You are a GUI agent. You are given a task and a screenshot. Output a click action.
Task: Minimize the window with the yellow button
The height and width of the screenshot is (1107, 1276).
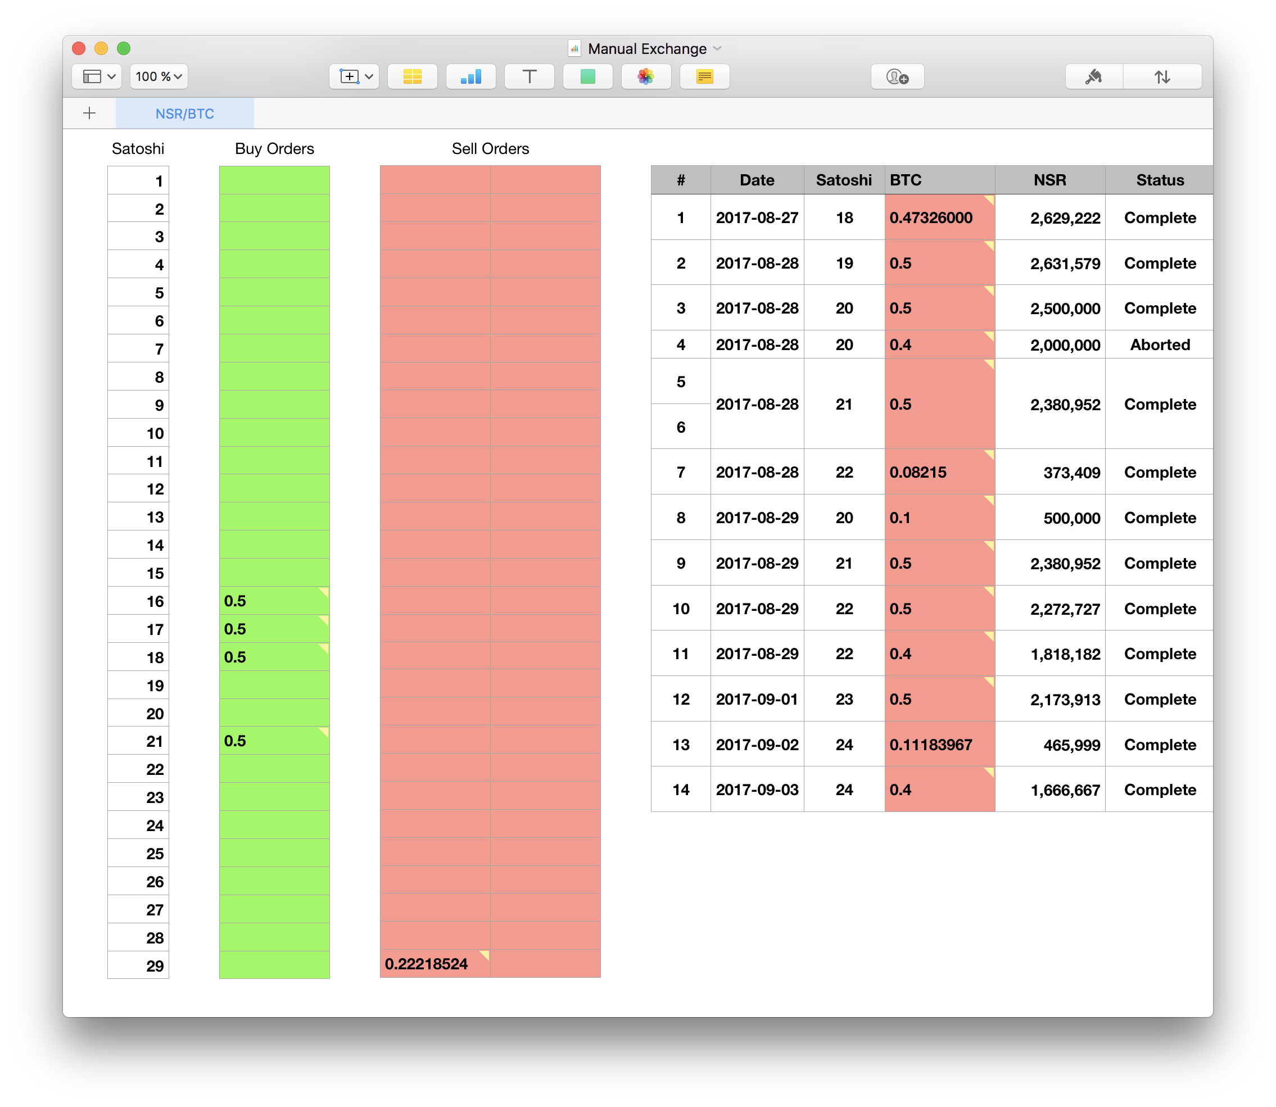(101, 48)
